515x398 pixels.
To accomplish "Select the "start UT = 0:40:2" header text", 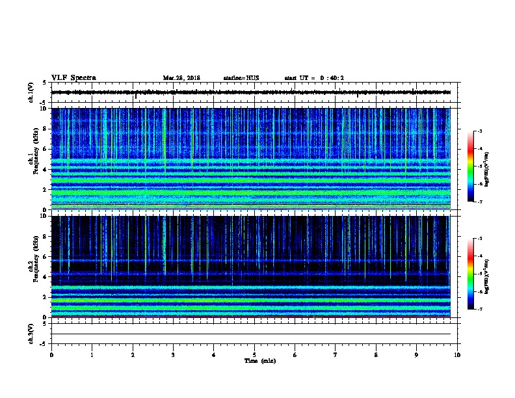I will point(314,78).
